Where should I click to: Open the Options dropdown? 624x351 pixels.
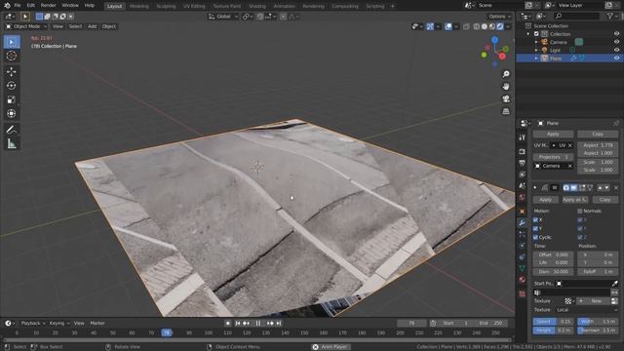click(x=499, y=17)
